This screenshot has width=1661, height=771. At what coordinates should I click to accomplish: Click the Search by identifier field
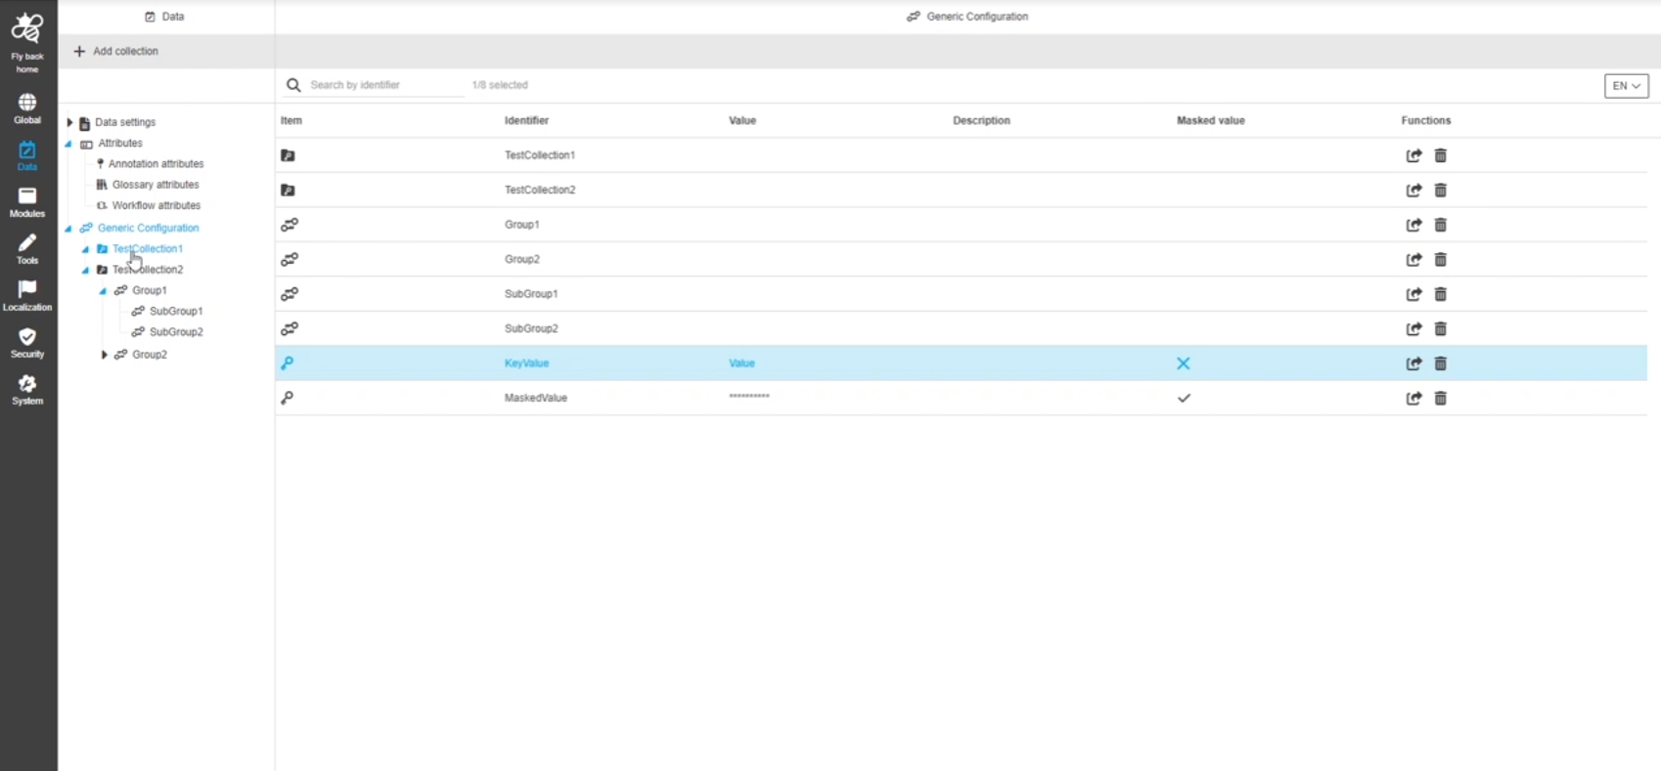(383, 85)
